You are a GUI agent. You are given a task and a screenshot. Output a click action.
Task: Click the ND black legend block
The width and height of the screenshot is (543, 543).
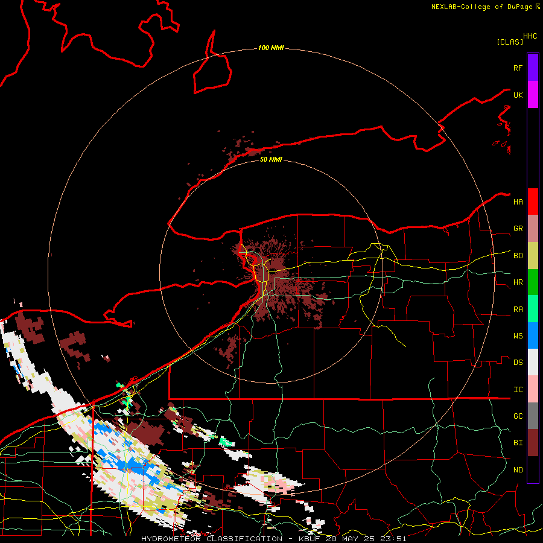tap(533, 469)
